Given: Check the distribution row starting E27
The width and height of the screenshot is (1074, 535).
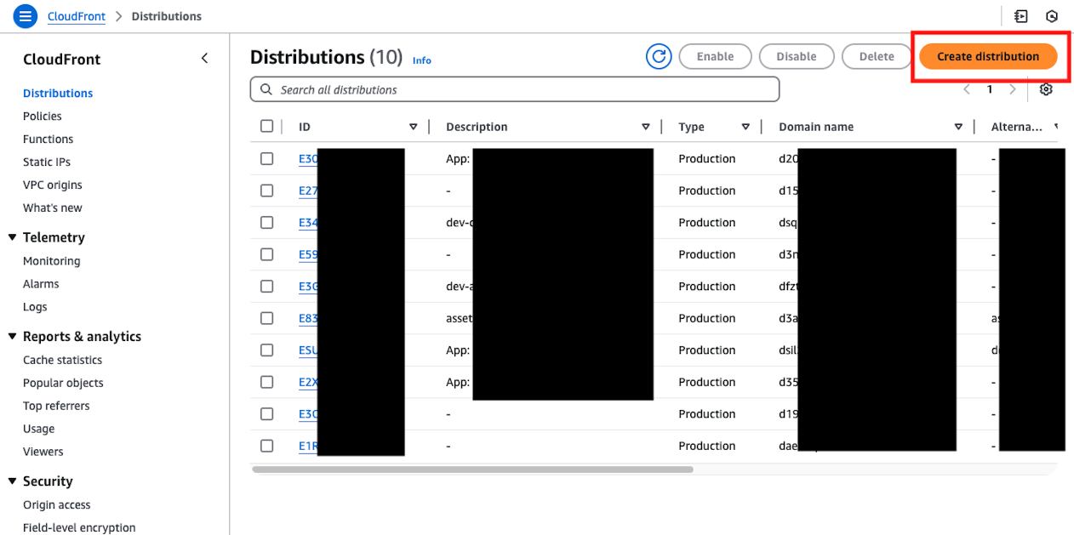Looking at the screenshot, I should pyautogui.click(x=267, y=191).
